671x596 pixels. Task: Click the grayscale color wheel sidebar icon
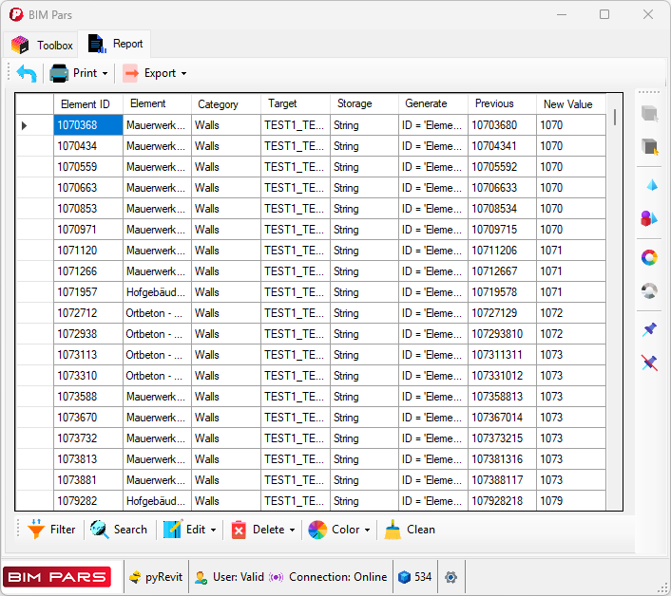coord(650,291)
